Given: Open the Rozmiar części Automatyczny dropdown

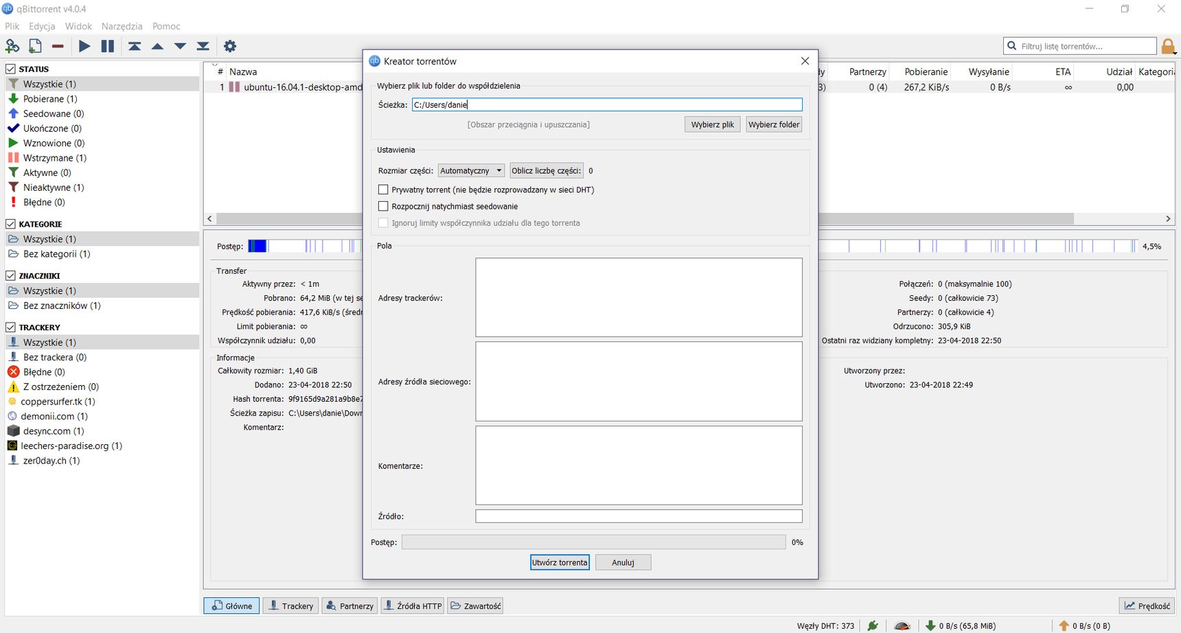Looking at the screenshot, I should pyautogui.click(x=471, y=170).
